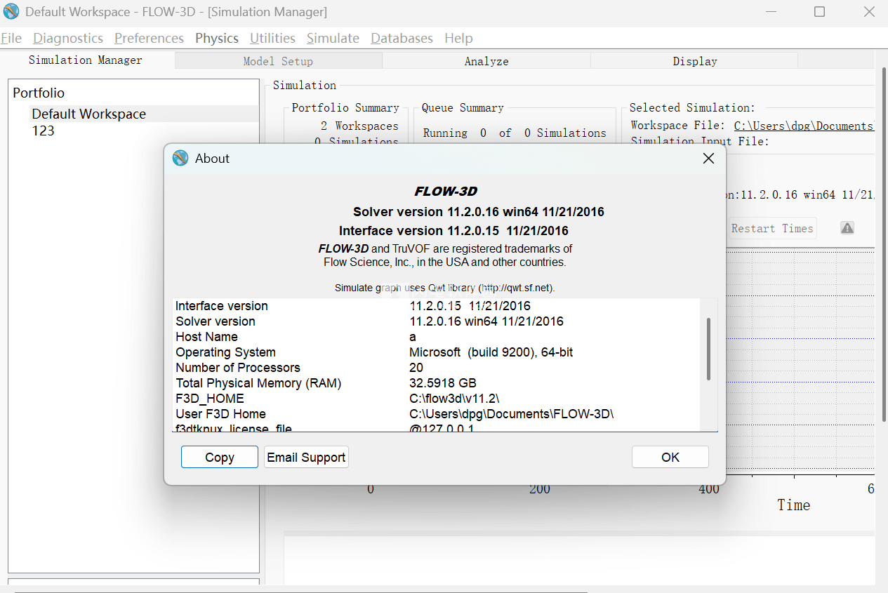This screenshot has width=888, height=593.
Task: Click the Solver version row in info list
Action: 436,321
